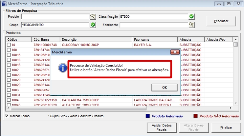Sort by the Descrição column header
This screenshot has width=244, height=136.
pos(96,40)
